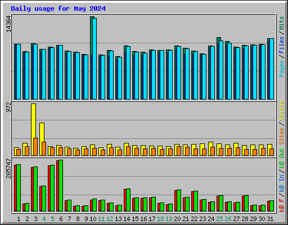Click the day 6 label on the x-axis
288x225 pixels.
pyautogui.click(x=61, y=219)
